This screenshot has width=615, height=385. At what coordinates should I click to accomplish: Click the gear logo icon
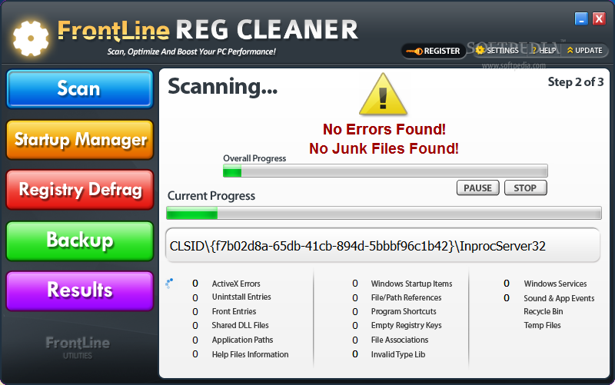pos(31,38)
